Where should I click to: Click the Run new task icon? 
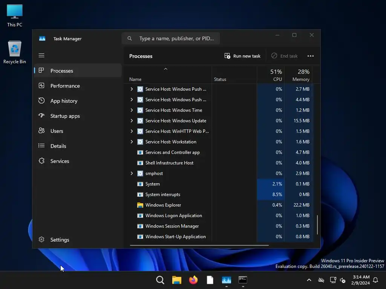coord(227,56)
